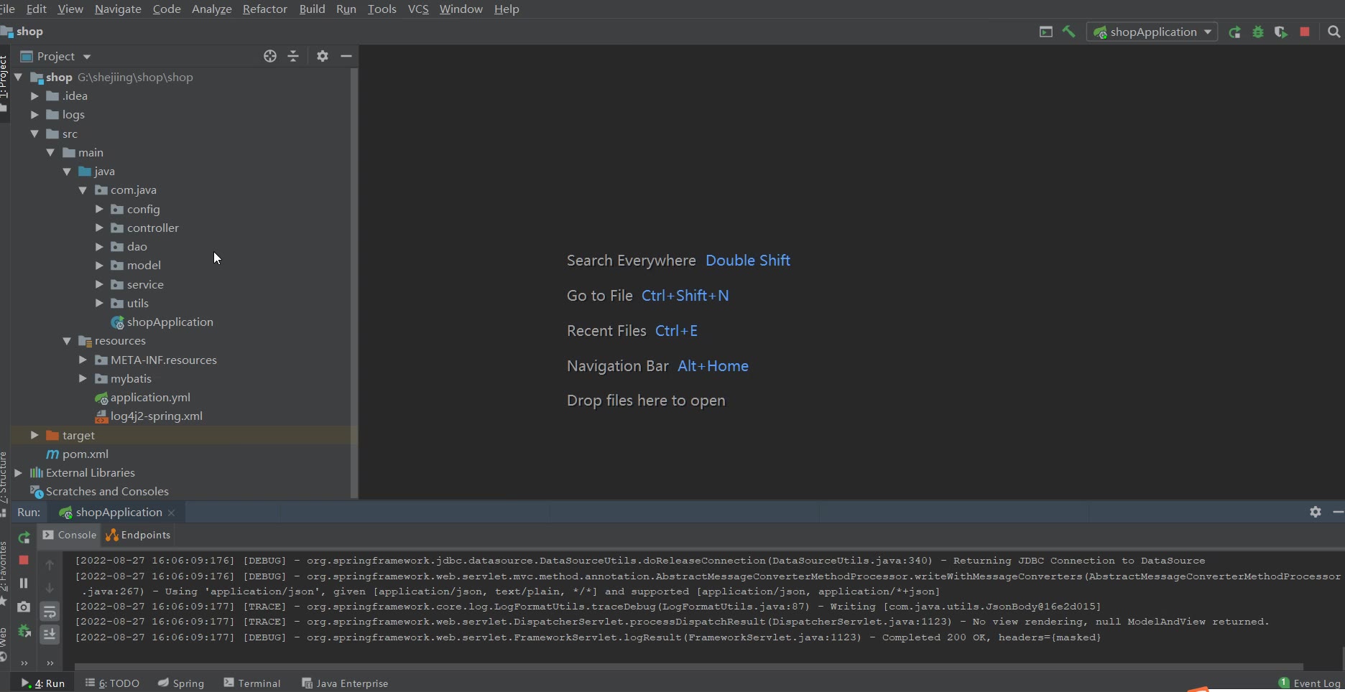Click the shop breadcrumb in navigation bar

[22, 32]
